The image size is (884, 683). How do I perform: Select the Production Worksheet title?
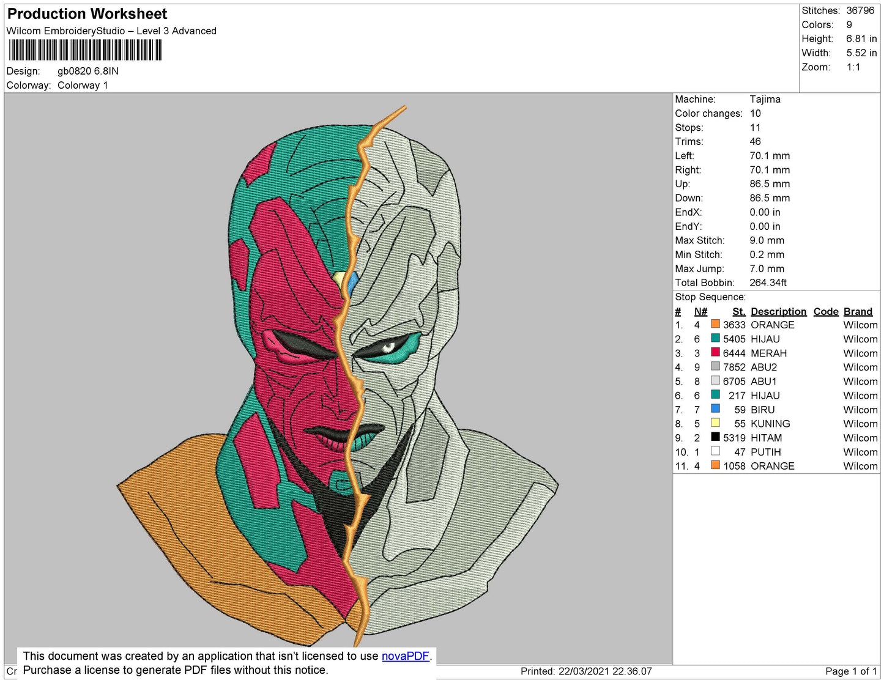(x=87, y=14)
